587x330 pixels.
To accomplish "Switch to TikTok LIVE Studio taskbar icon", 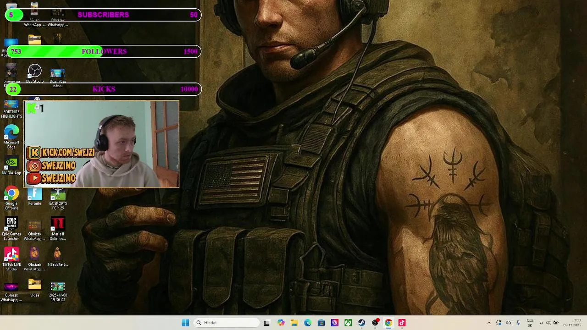I will (402, 323).
